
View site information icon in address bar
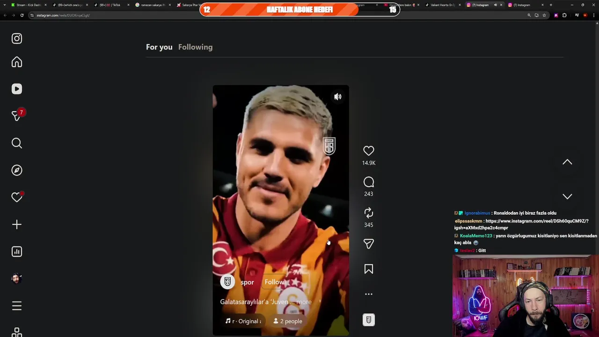[32, 15]
